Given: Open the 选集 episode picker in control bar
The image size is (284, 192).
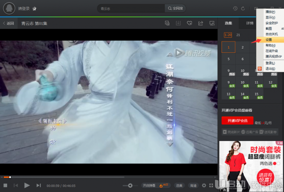Looking at the screenshot, I should [x=179, y=185].
